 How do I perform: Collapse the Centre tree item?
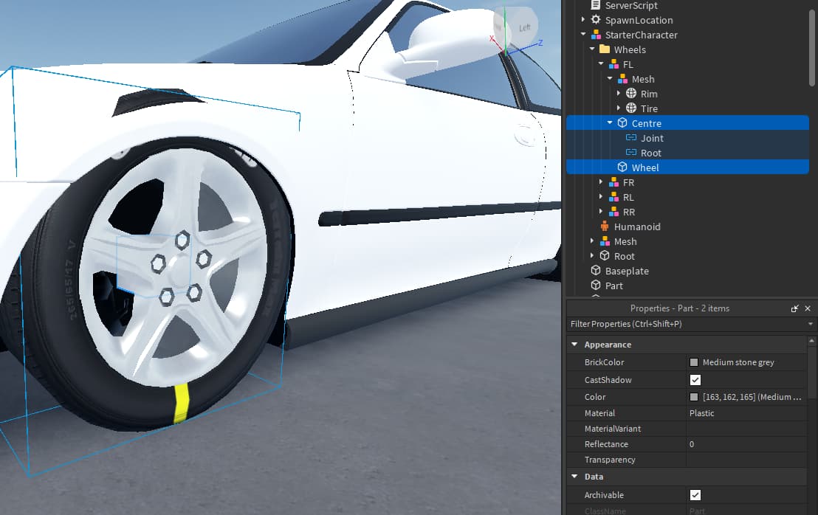[x=610, y=122]
